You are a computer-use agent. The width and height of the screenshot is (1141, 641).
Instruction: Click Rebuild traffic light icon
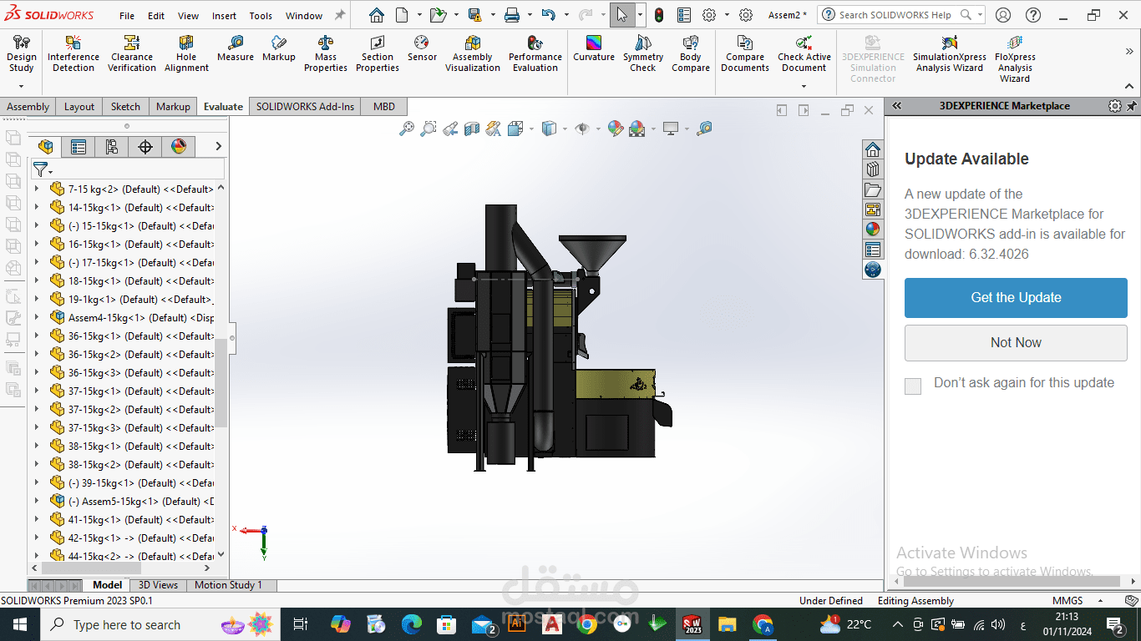pyautogui.click(x=659, y=15)
